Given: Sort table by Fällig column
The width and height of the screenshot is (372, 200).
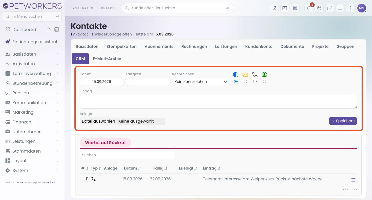Looking at the screenshot, I should [x=160, y=168].
